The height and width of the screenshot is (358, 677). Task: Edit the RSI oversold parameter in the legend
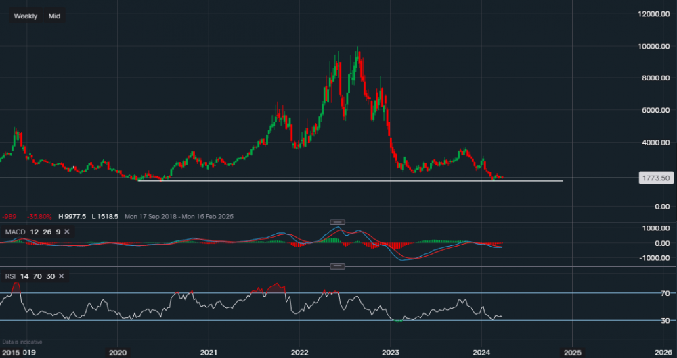49,276
